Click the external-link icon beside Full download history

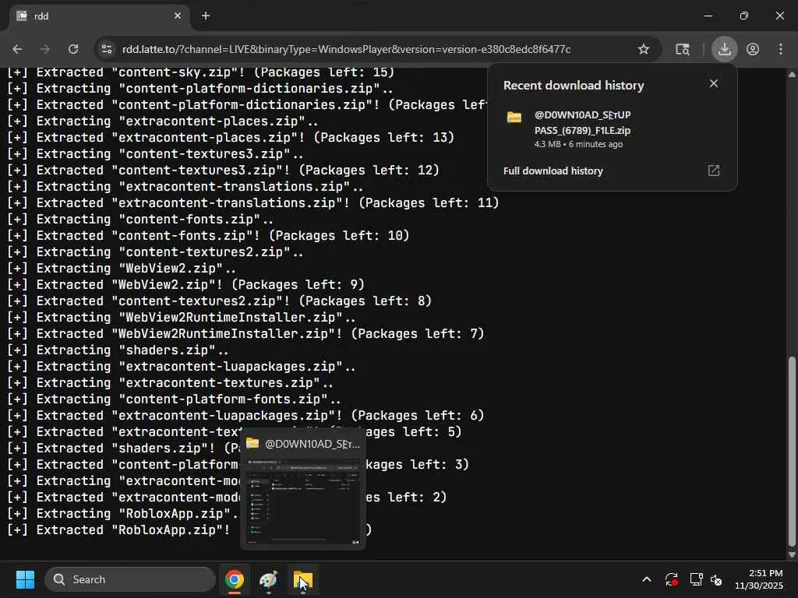click(714, 171)
